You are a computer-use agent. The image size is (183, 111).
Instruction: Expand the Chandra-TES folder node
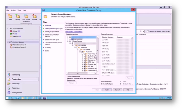point(82,58)
